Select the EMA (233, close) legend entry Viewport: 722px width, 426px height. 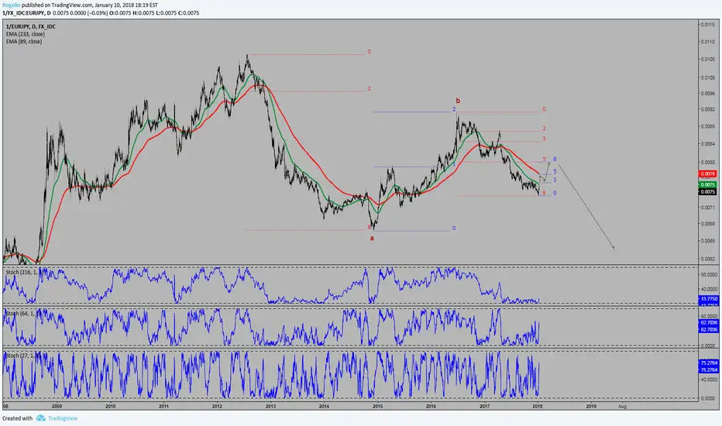[26, 34]
